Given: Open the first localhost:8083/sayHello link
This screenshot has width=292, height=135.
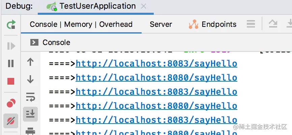Looking at the screenshot, I should point(156,64).
